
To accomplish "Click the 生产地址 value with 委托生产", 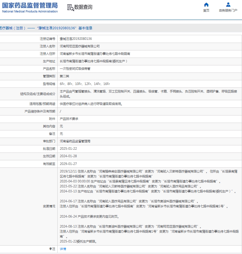I will [93, 61].
